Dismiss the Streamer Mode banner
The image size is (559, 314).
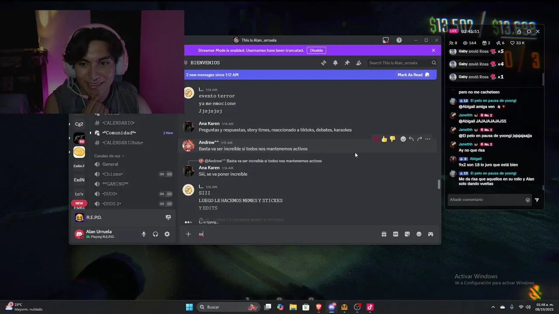point(433,50)
